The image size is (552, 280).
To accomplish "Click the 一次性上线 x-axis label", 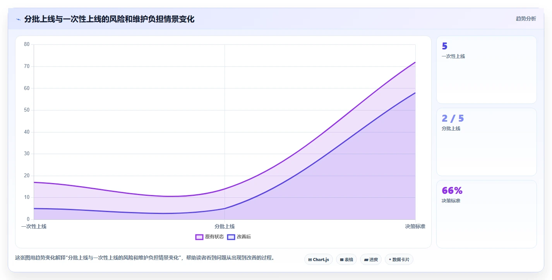I will (34, 226).
